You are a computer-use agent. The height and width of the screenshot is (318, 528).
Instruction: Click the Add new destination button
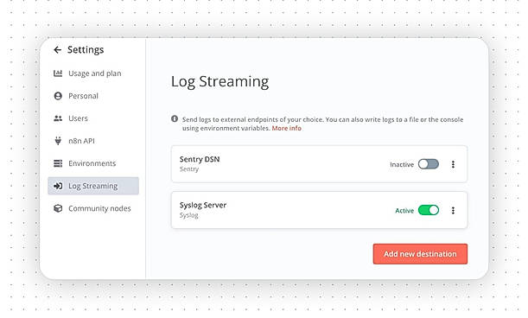(420, 254)
